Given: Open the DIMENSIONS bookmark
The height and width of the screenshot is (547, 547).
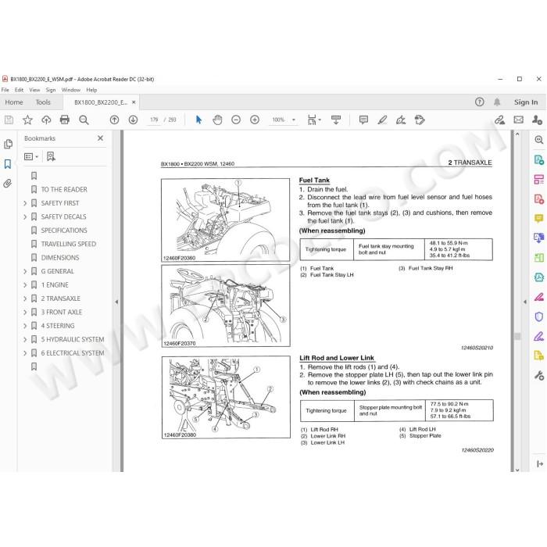Looking at the screenshot, I should pyautogui.click(x=60, y=257).
